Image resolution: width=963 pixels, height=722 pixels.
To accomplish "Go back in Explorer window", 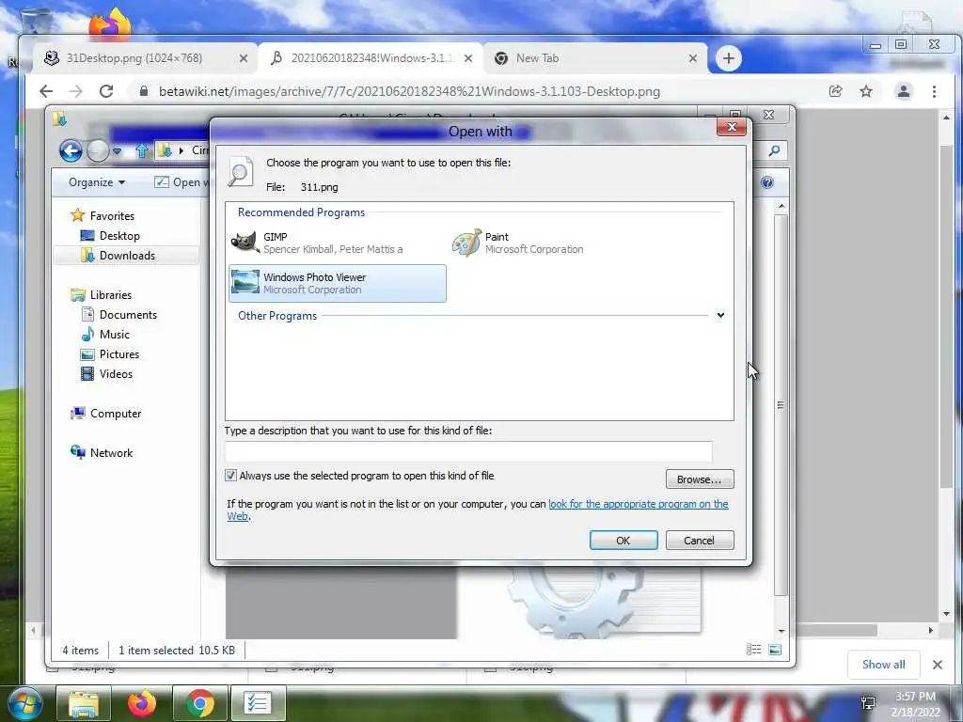I will tap(71, 150).
